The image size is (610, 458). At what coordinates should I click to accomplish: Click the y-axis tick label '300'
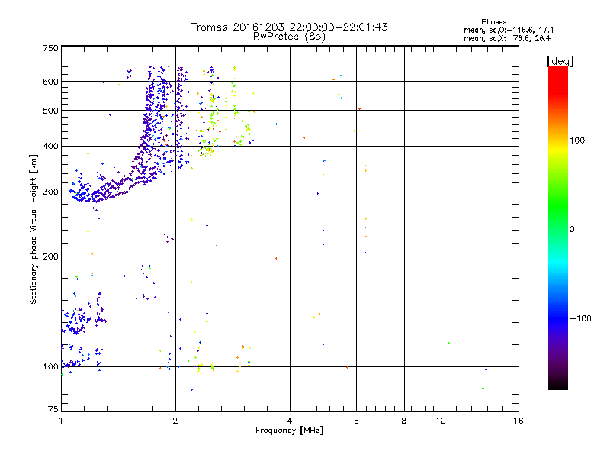pyautogui.click(x=50, y=192)
